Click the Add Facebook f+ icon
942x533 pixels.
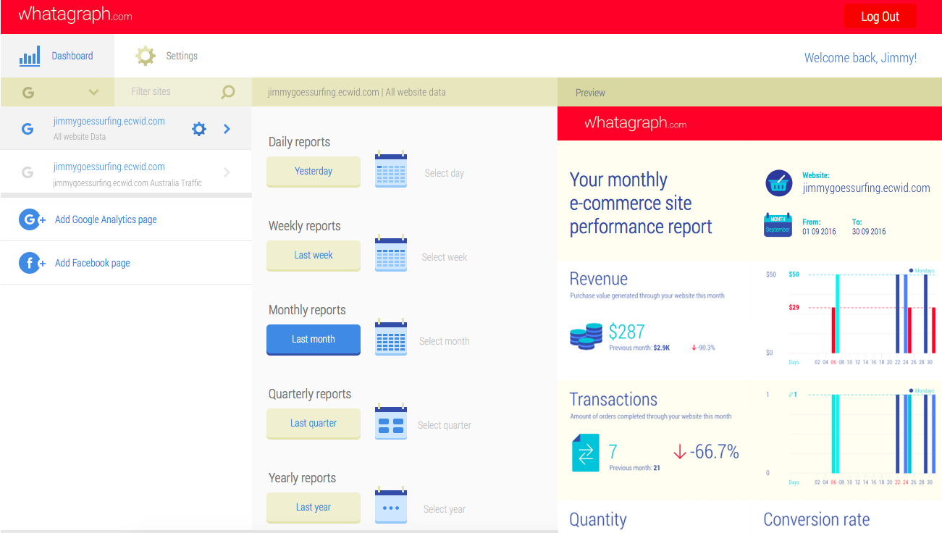pos(32,263)
